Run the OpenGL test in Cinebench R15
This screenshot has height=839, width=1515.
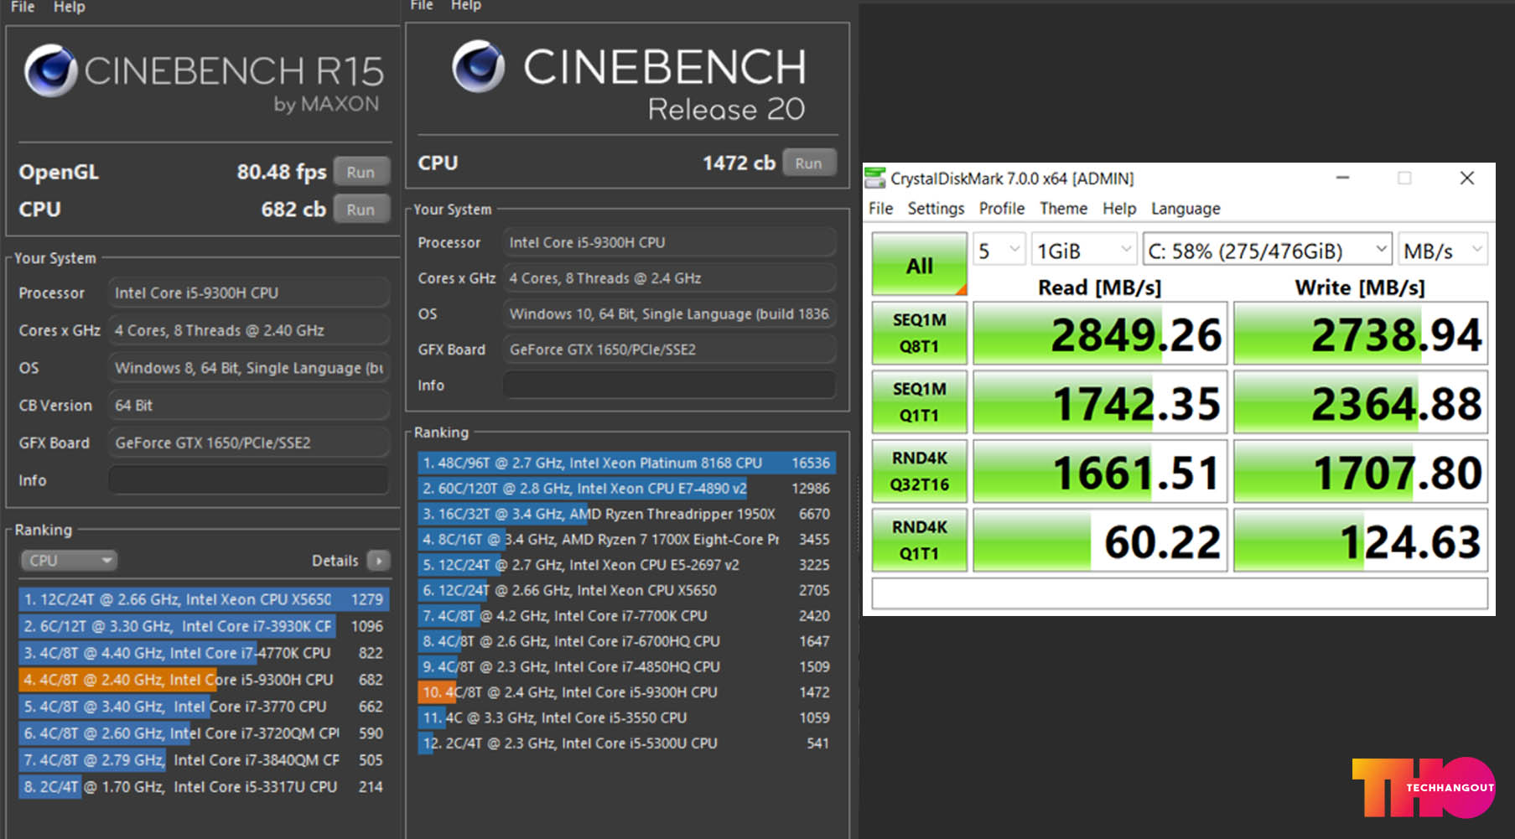tap(361, 172)
